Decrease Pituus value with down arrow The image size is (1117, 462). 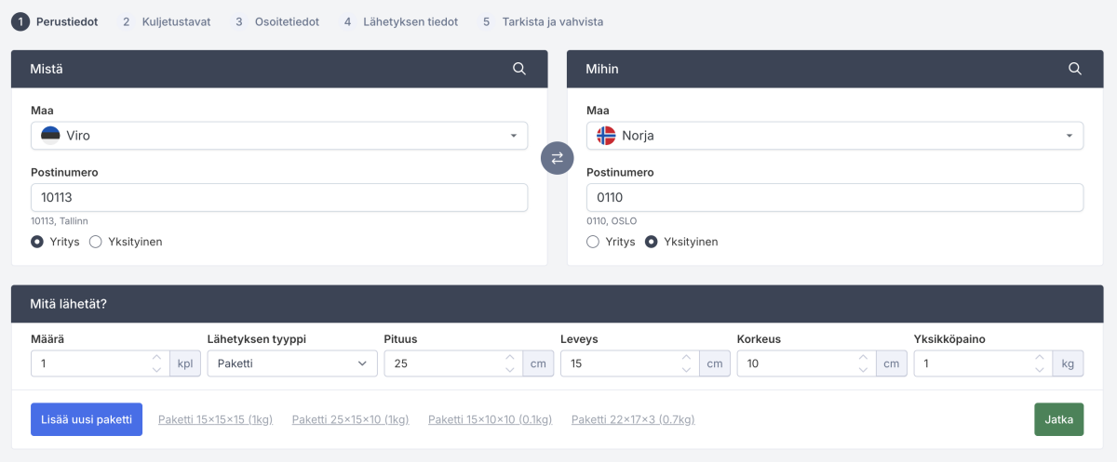pos(509,370)
